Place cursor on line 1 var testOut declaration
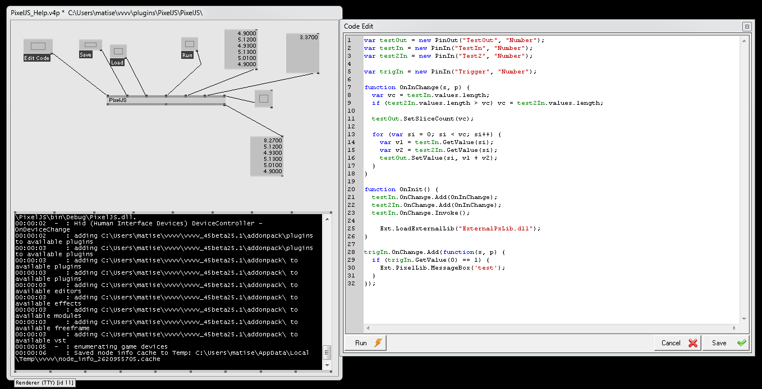Screen dimensions: 762x389 point(454,40)
